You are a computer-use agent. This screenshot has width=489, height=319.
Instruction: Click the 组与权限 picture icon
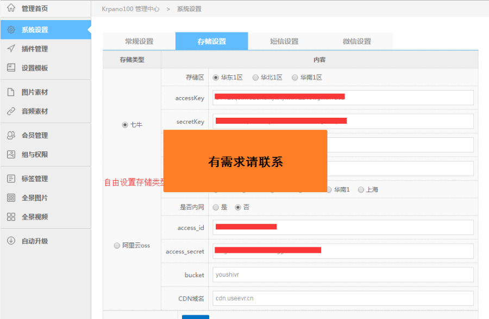click(11, 153)
